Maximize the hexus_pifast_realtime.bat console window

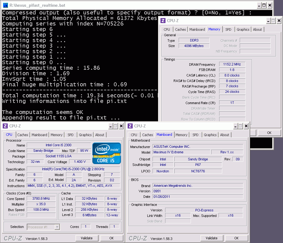pyautogui.click(x=264, y=5)
